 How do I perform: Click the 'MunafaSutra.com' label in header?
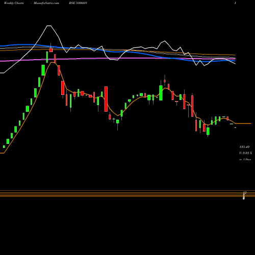pos(46,3)
